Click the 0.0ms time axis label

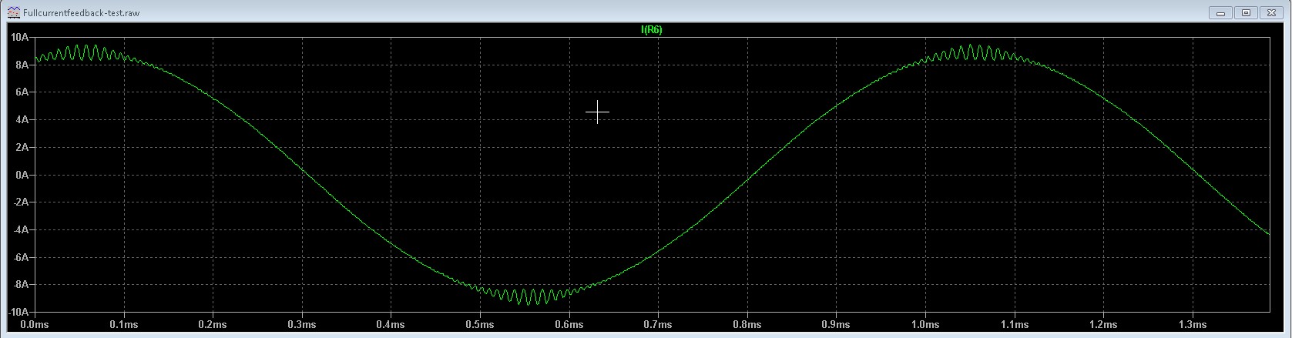pyautogui.click(x=35, y=325)
